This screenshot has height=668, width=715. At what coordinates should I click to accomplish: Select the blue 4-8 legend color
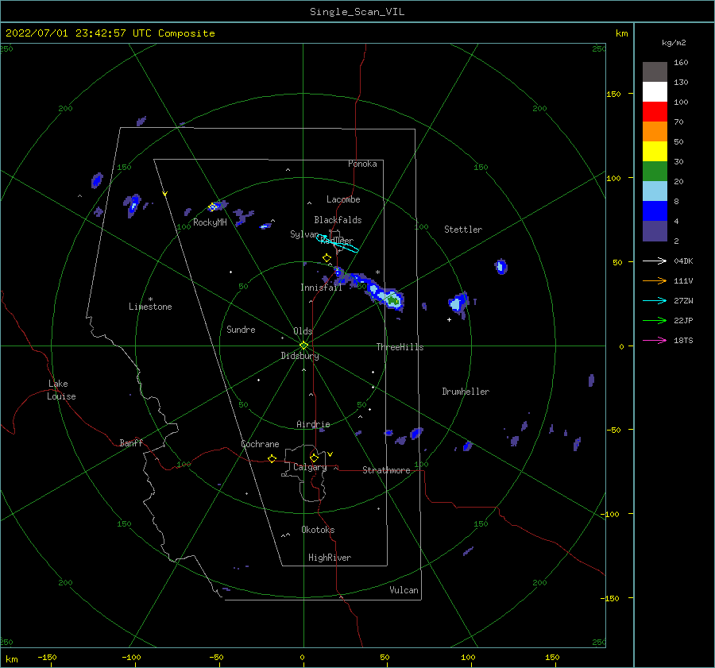click(x=655, y=211)
